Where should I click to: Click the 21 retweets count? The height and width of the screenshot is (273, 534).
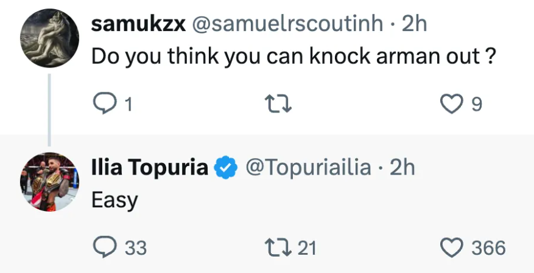[x=307, y=248]
